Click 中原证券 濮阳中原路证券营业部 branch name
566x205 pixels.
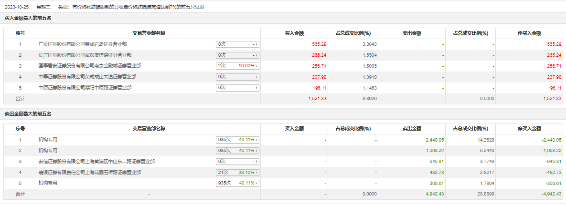[x=85, y=88]
